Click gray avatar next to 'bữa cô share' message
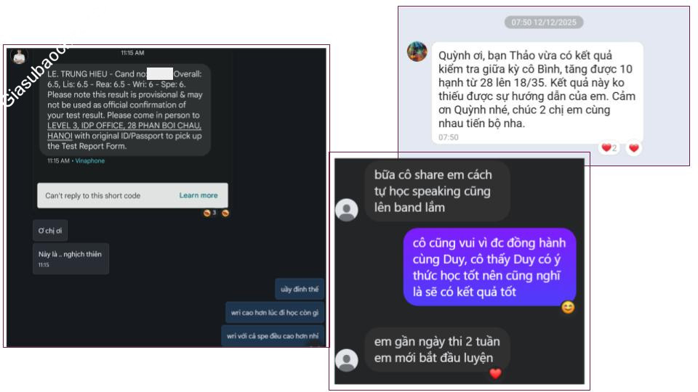Viewport: 698px width, 392px height. (x=347, y=210)
